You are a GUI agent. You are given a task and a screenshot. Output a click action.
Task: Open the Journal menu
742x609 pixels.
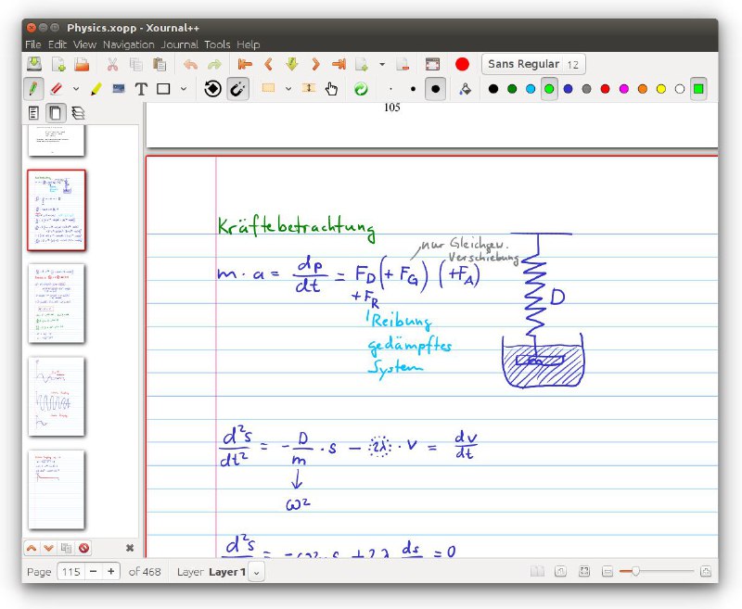(x=179, y=44)
